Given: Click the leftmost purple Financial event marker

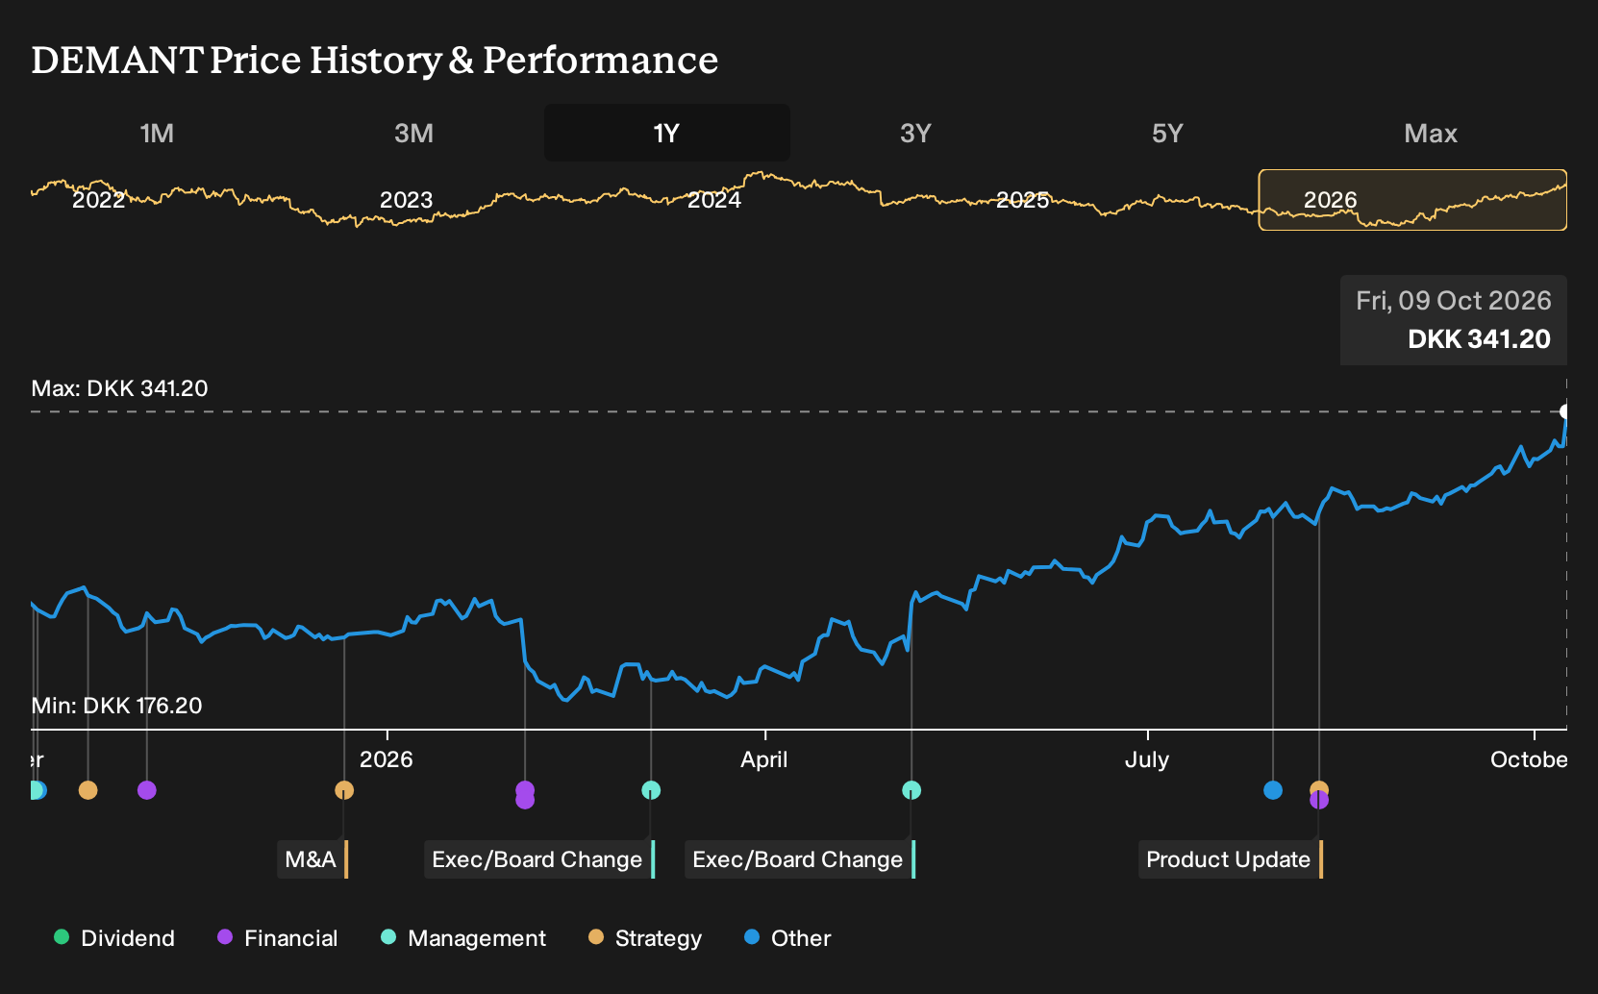Looking at the screenshot, I should pos(146,790).
